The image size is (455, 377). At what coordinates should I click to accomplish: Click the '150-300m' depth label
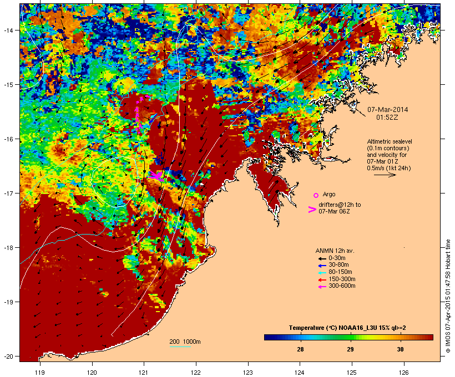342,279
